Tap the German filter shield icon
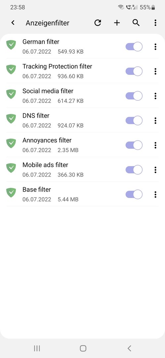Image resolution: width=165 pixels, height=358 pixels. (x=11, y=45)
